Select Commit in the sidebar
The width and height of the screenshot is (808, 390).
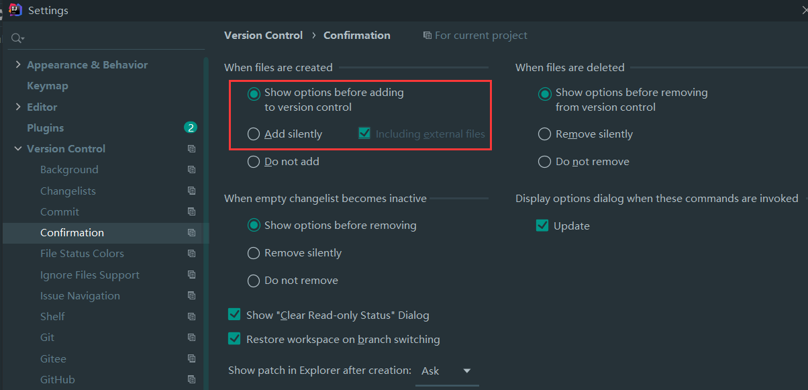60,211
